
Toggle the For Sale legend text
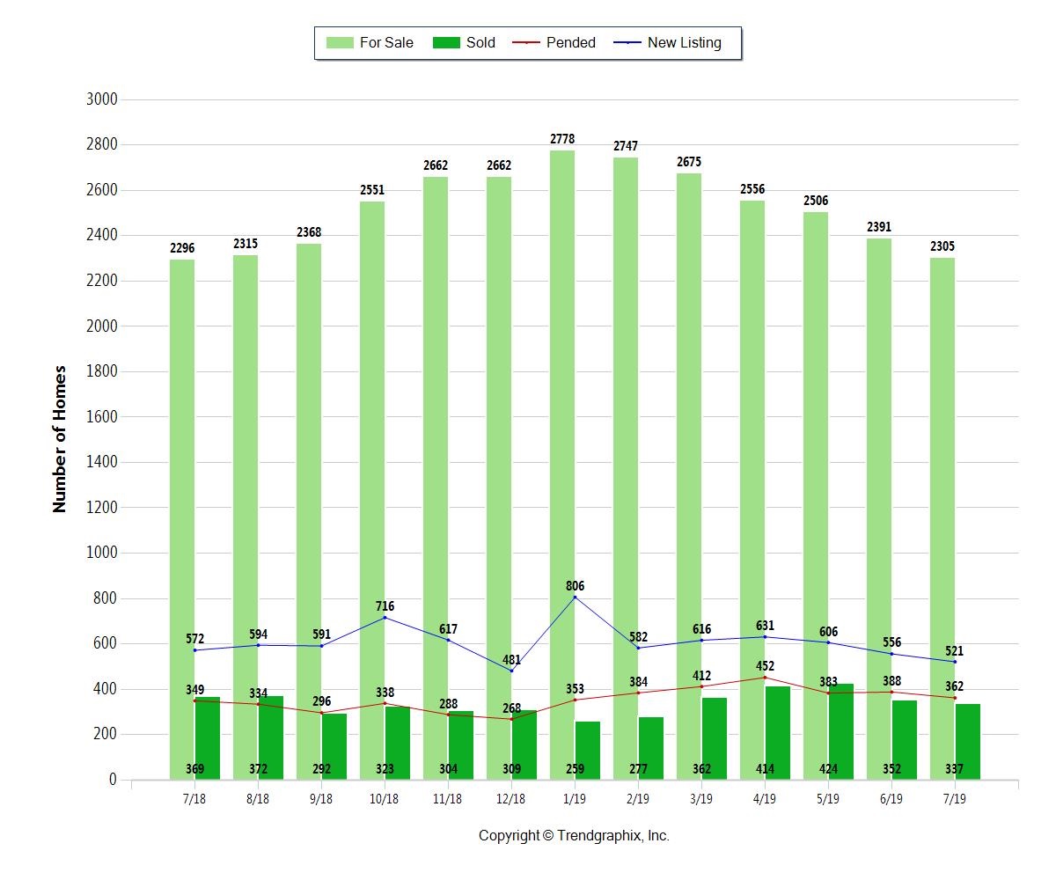[386, 43]
